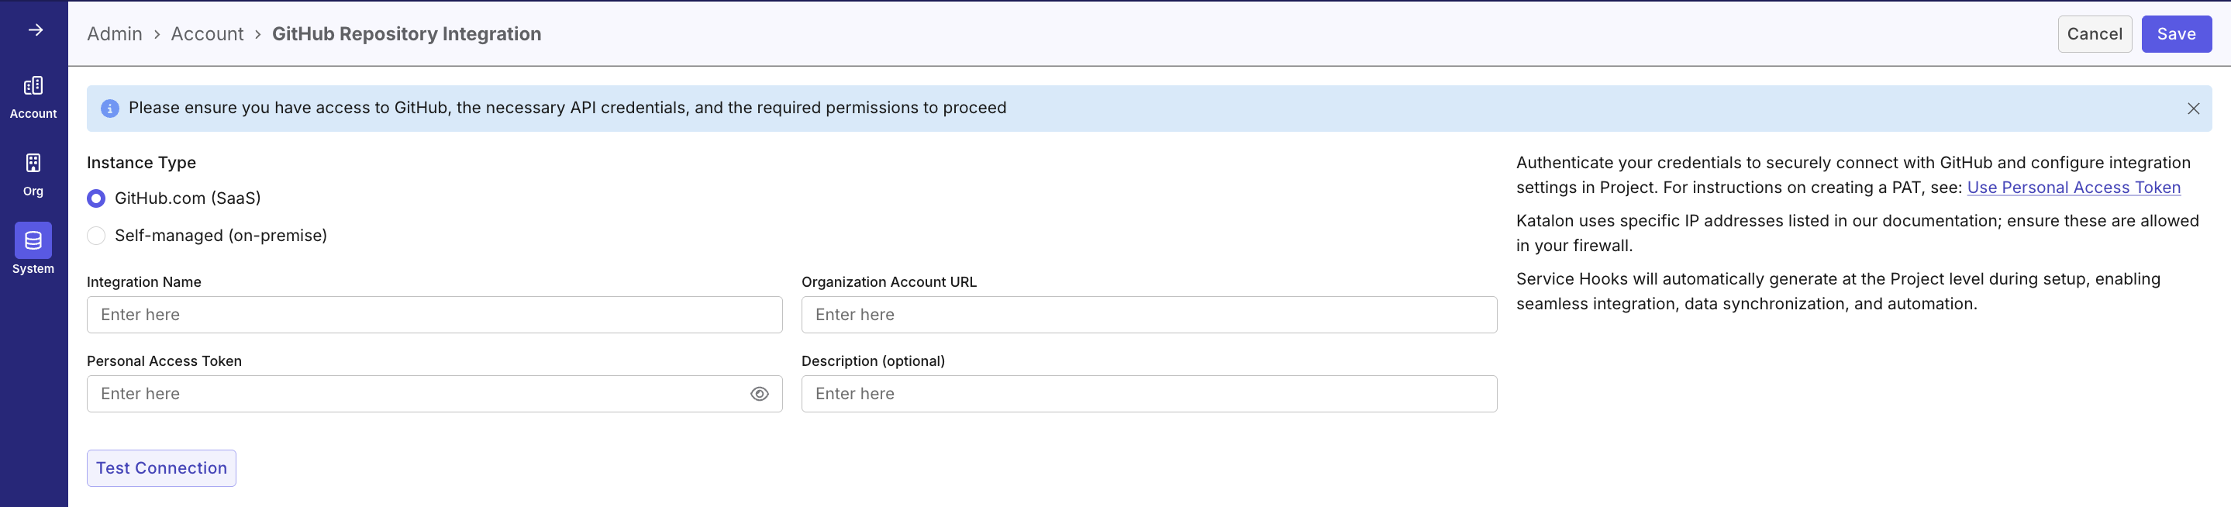Select Self-managed (on-premise) instance type
The width and height of the screenshot is (2231, 507).
coord(96,236)
